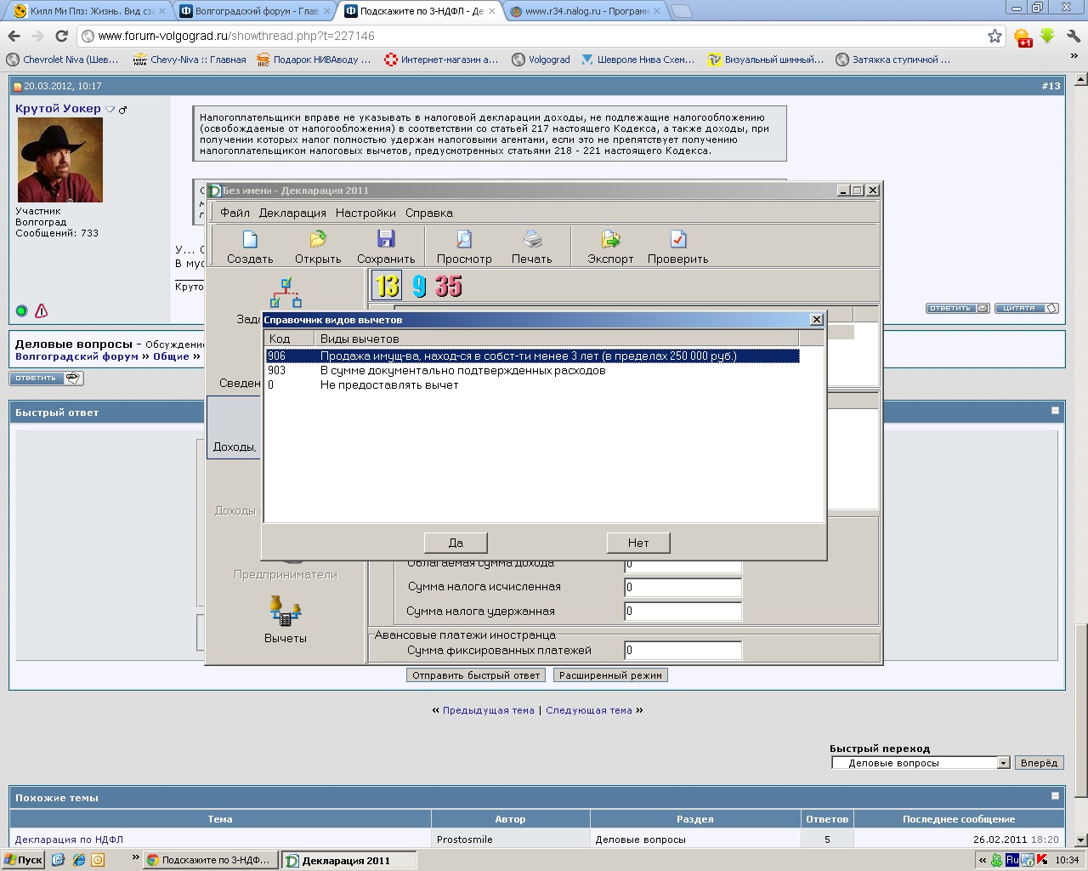Open the Справка menu

point(429,213)
